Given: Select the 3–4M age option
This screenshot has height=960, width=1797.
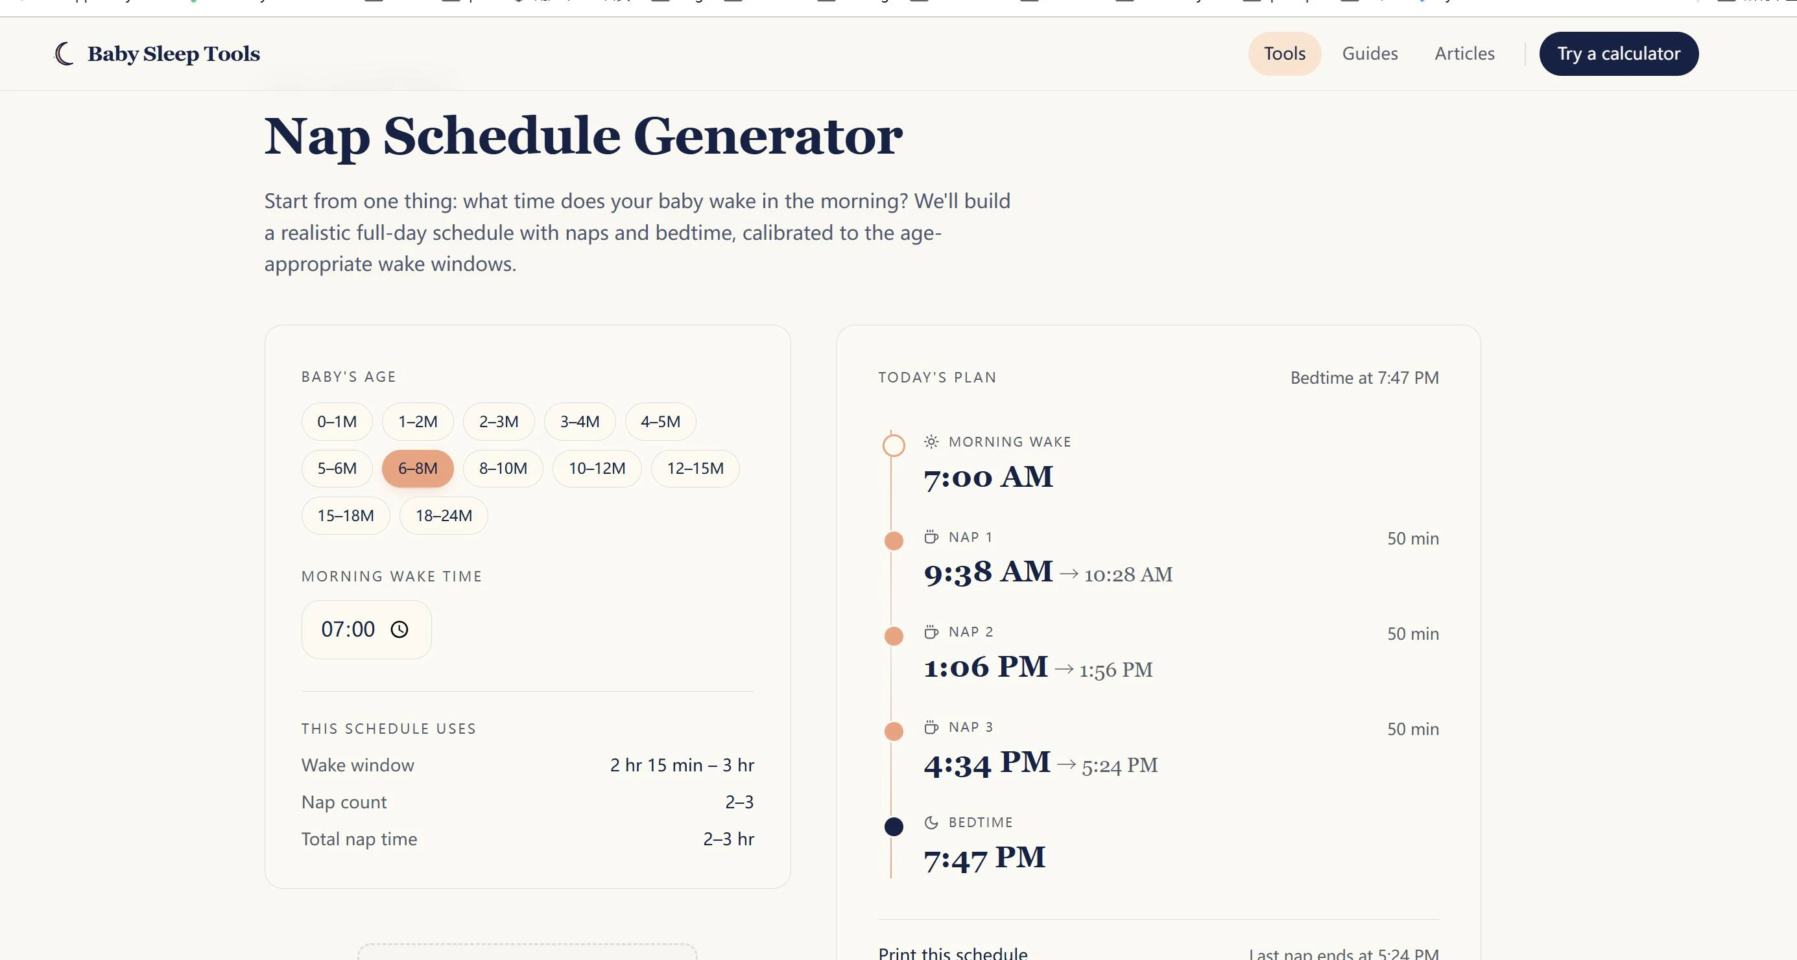Looking at the screenshot, I should [x=580, y=422].
